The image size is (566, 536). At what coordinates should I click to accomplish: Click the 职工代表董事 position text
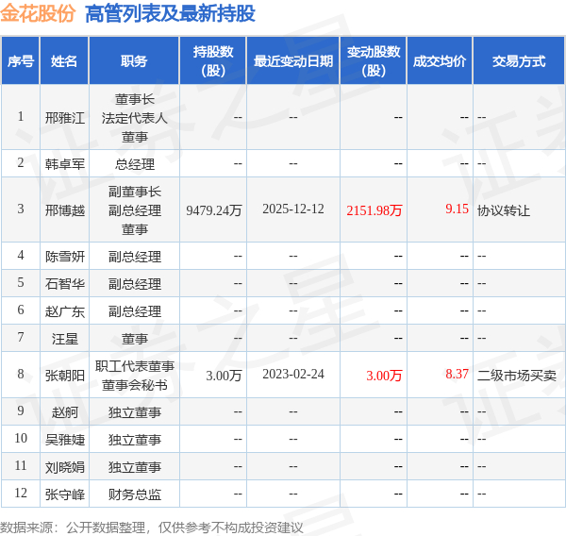(x=134, y=366)
